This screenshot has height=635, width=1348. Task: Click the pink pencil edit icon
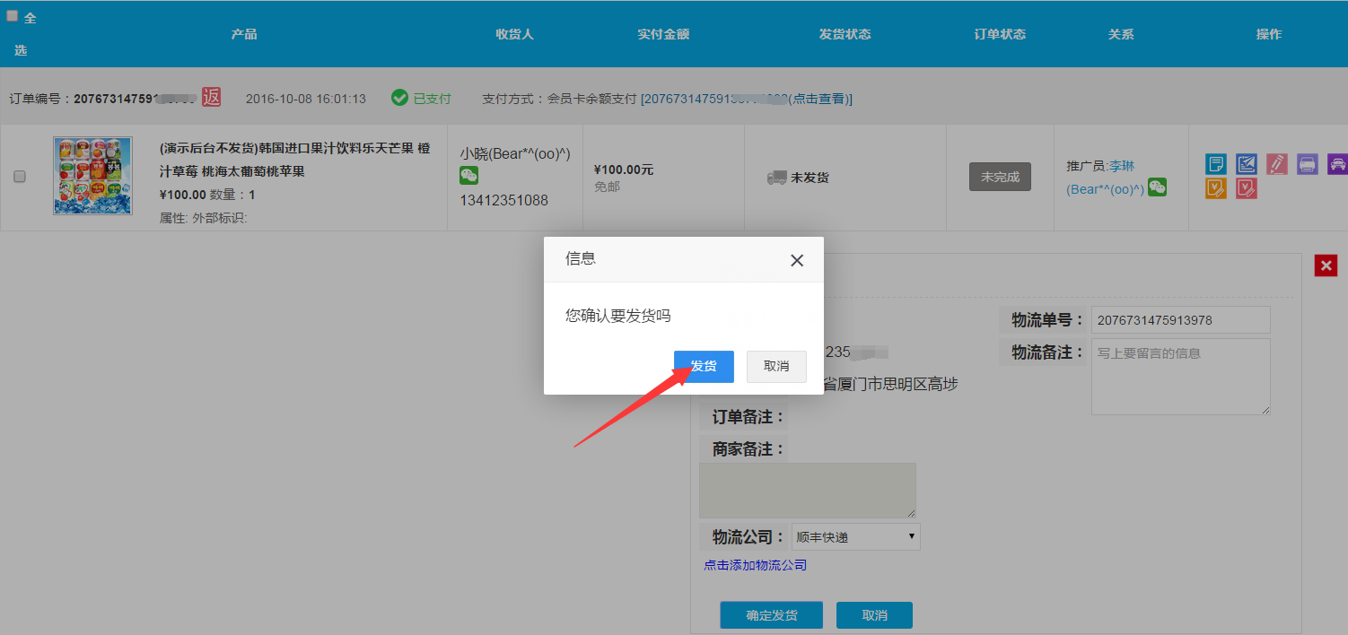(1277, 164)
